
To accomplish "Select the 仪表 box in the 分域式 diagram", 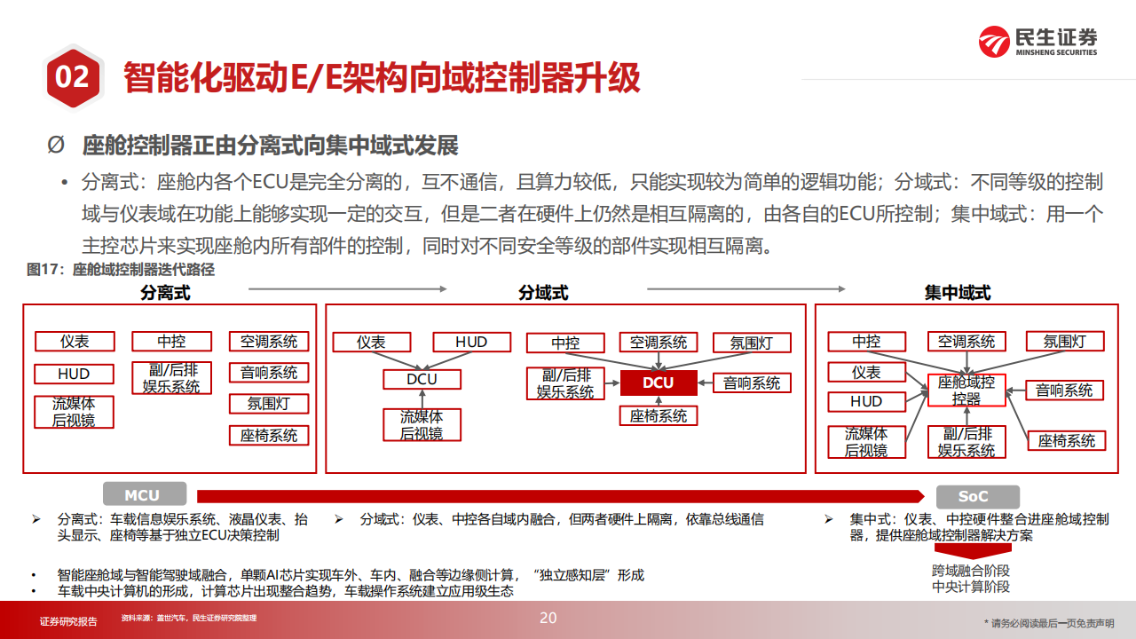I will (372, 343).
